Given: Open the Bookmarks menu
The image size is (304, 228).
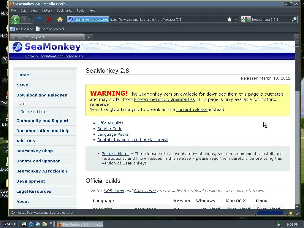Looking at the screenshot, I should [x=64, y=10].
